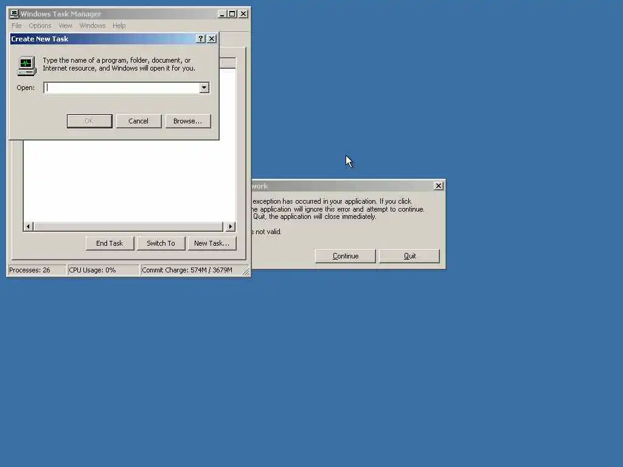This screenshot has width=623, height=467.
Task: Open the Windows menu in Task Manager
Action: coord(92,26)
